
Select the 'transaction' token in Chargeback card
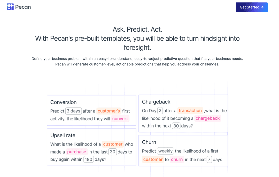click(x=190, y=110)
